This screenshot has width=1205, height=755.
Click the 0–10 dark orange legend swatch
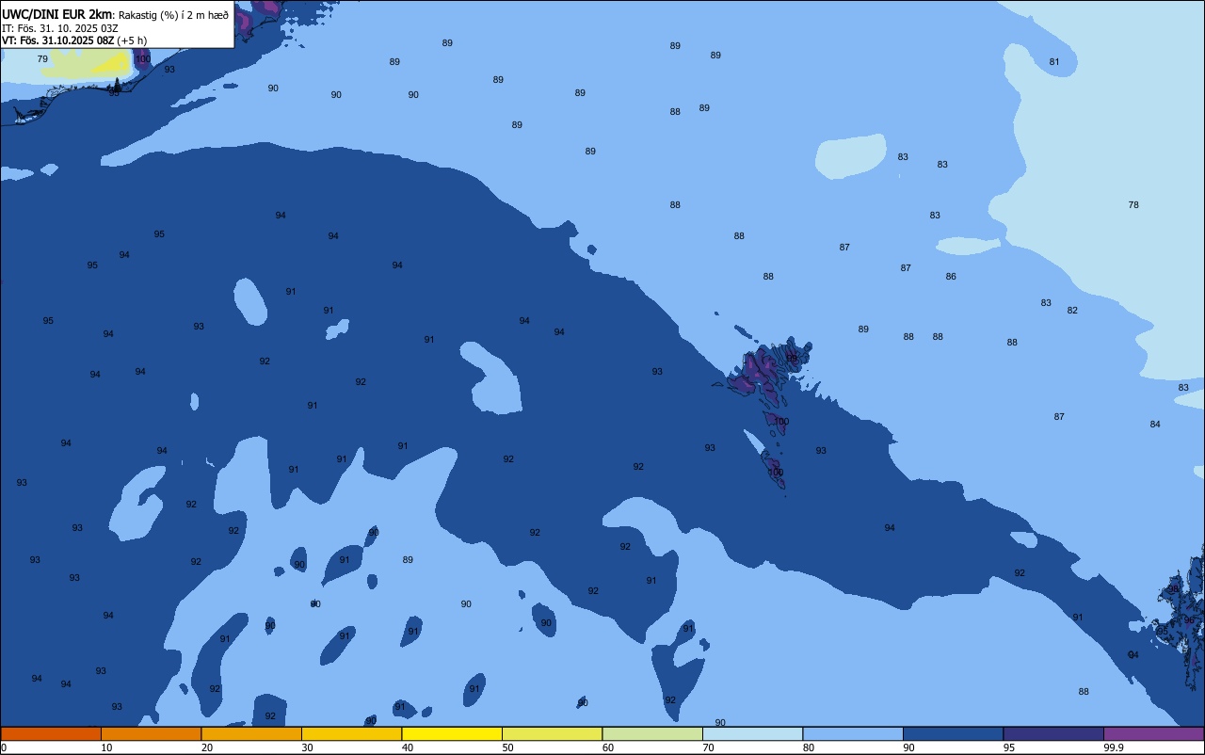[51, 733]
